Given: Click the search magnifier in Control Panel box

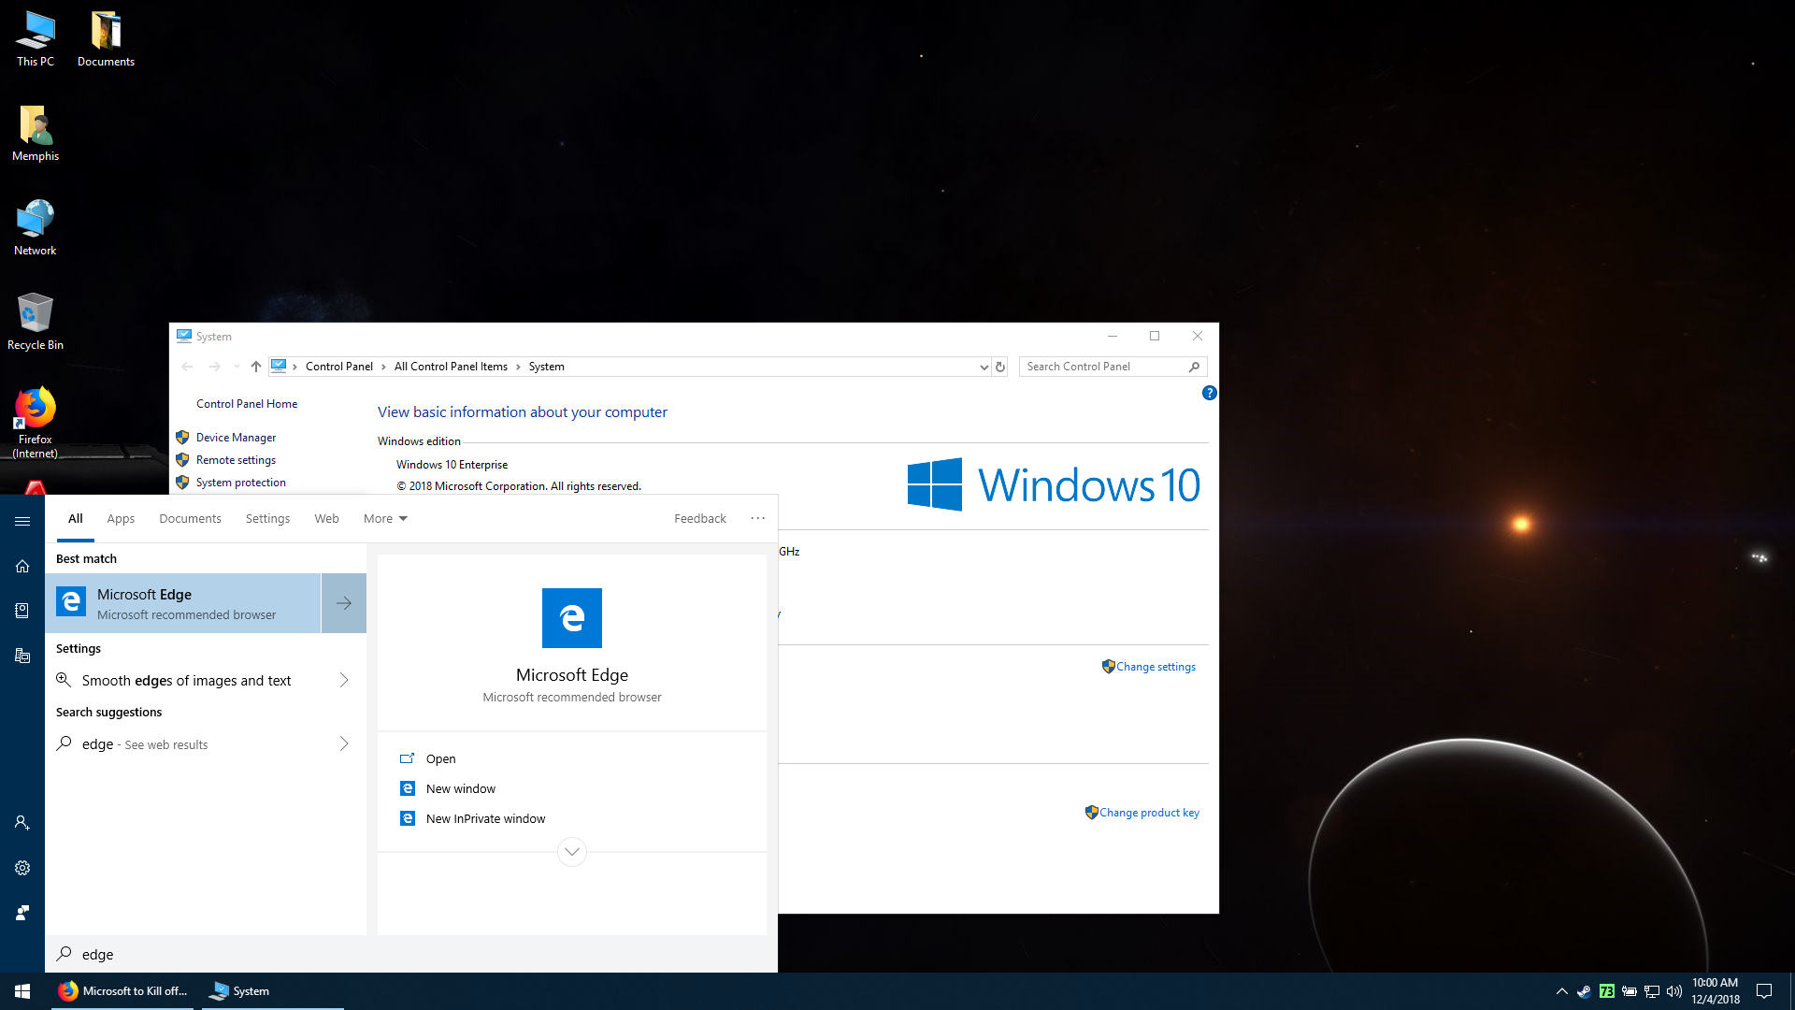Looking at the screenshot, I should 1194,367.
